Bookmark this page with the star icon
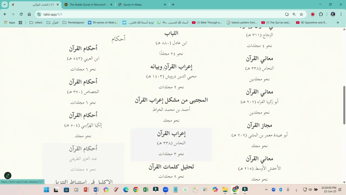The image size is (346, 195). tap(301, 14)
